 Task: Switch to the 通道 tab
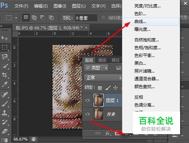click(102, 60)
